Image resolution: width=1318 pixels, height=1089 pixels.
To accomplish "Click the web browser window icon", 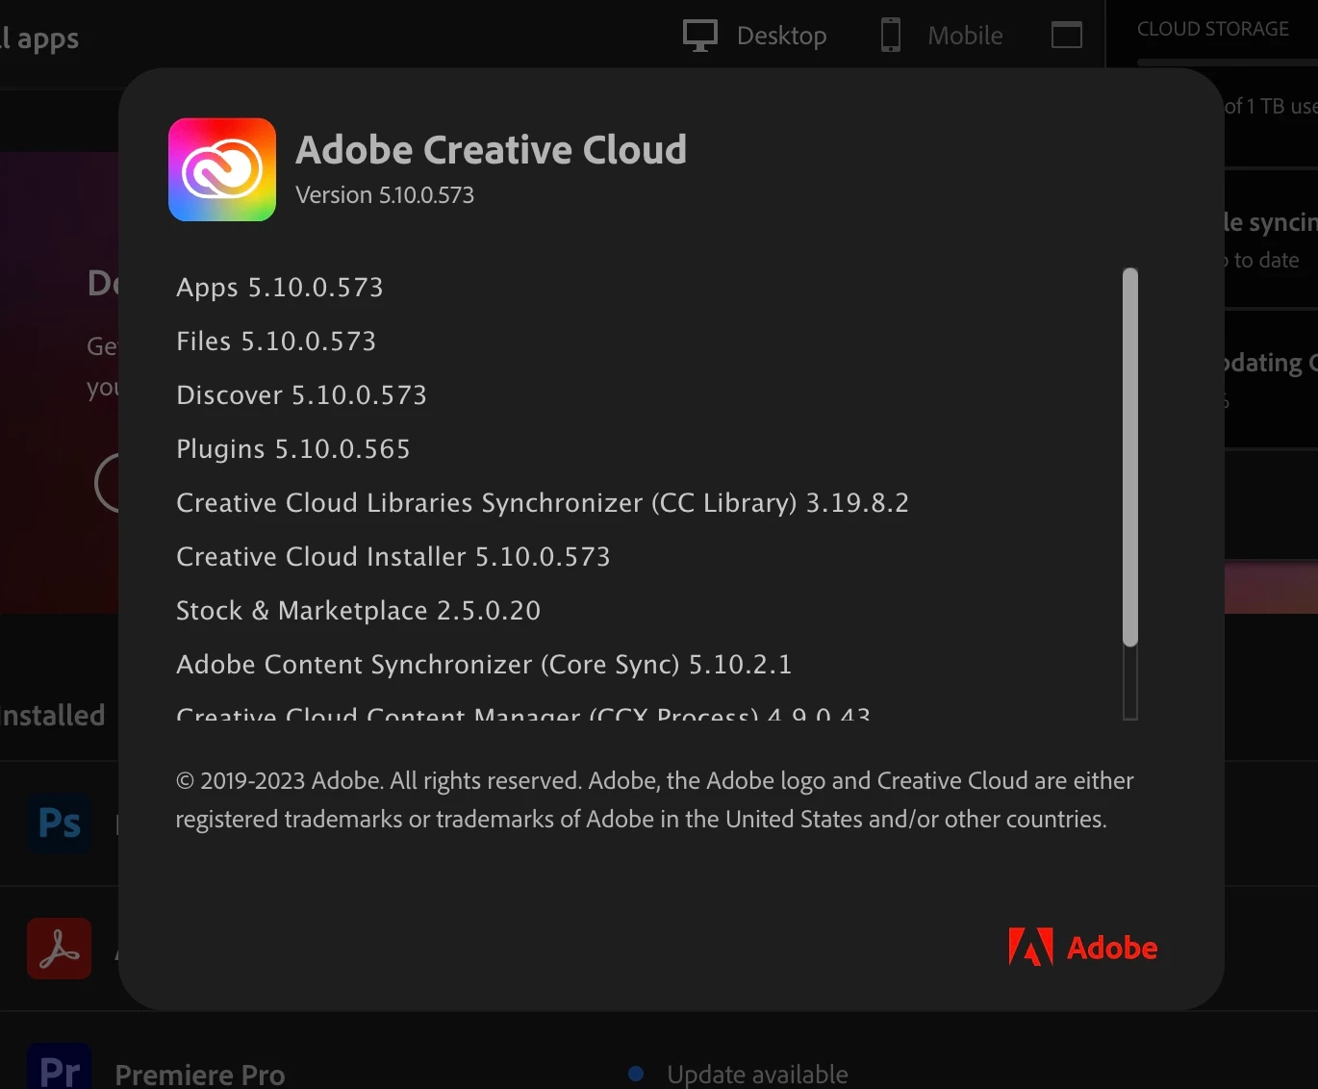I will (1067, 36).
